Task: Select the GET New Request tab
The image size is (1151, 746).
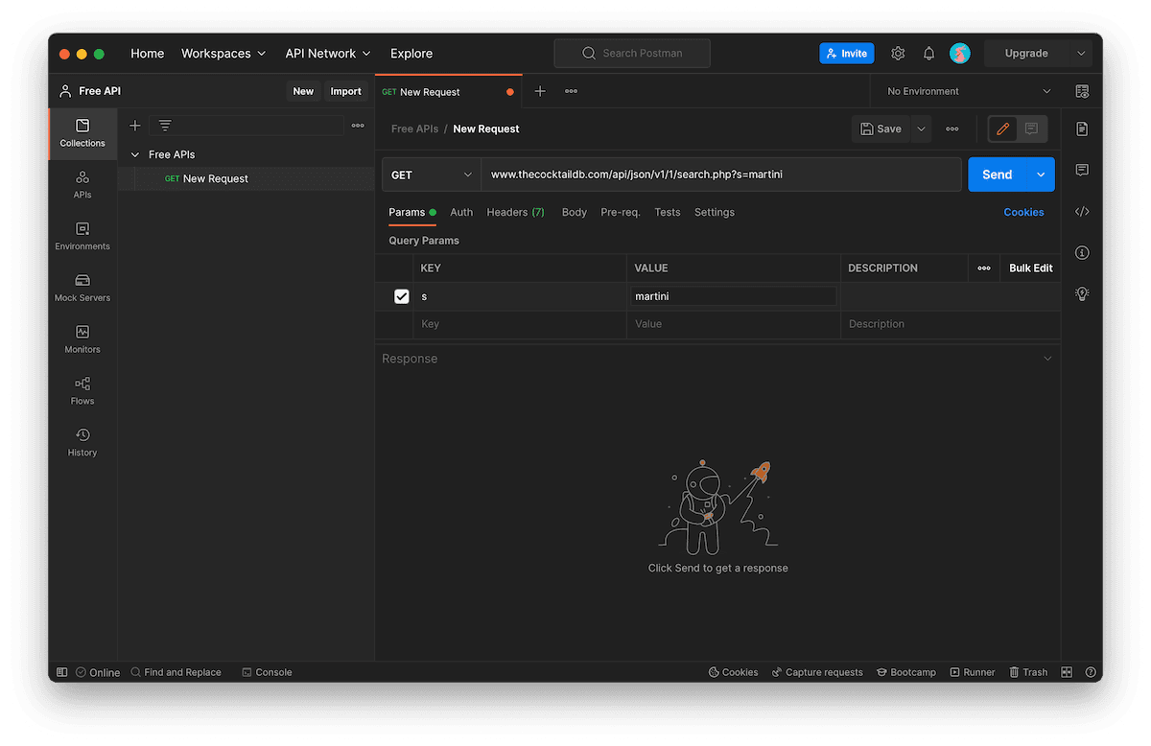Action: 448,92
